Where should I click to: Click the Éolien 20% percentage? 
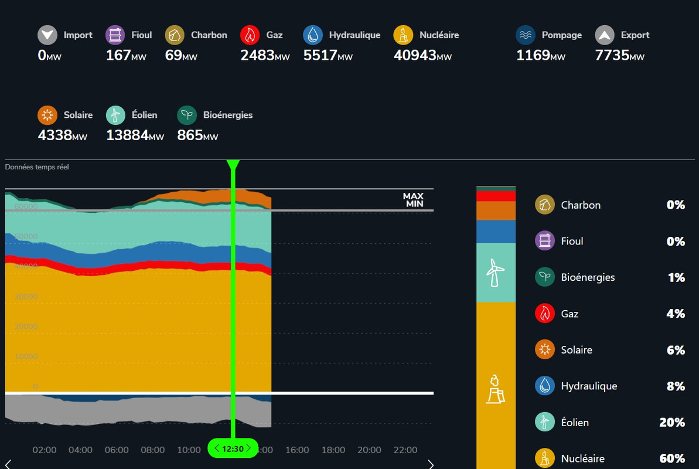point(672,422)
